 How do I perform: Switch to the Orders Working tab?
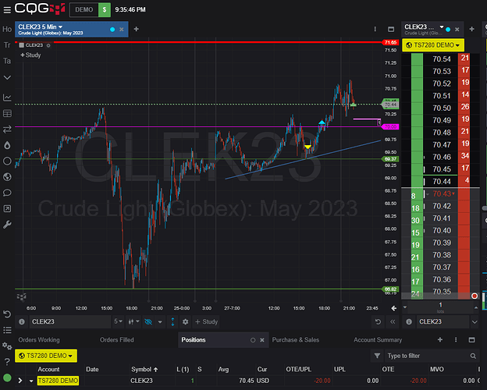(39, 340)
